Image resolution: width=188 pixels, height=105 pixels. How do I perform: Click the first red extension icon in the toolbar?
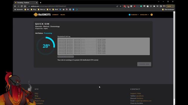pyautogui.click(x=125, y=6)
